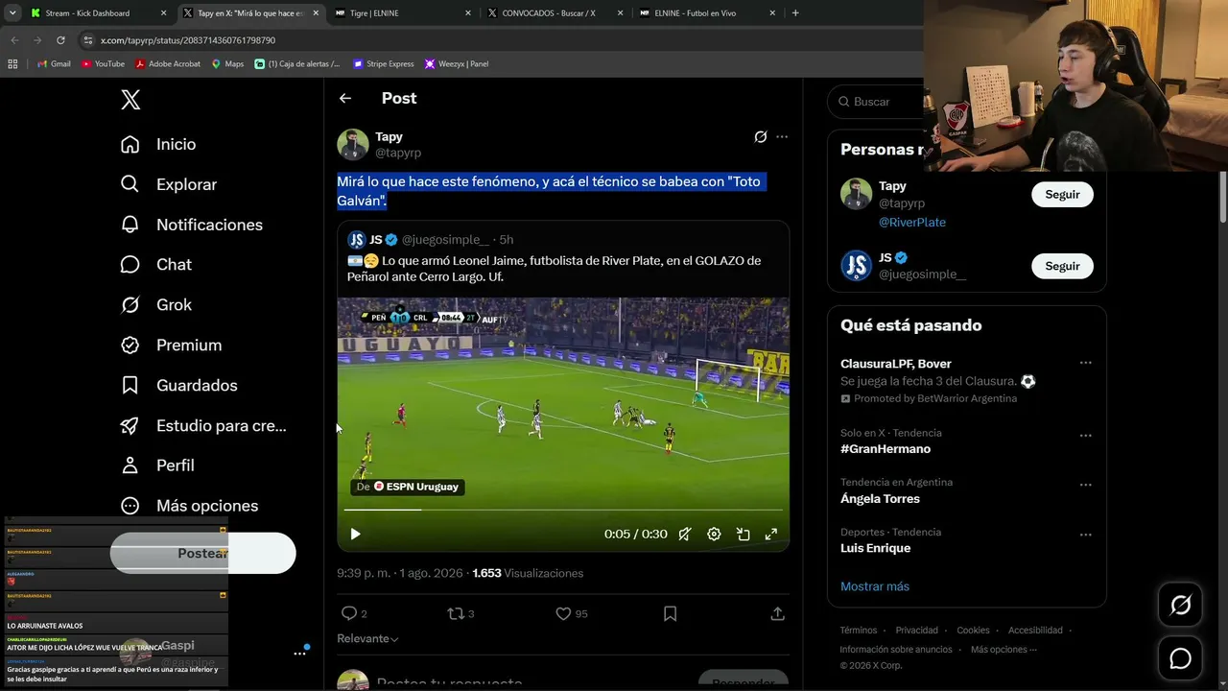Open the Accesibilidad footer link

coord(1035,631)
